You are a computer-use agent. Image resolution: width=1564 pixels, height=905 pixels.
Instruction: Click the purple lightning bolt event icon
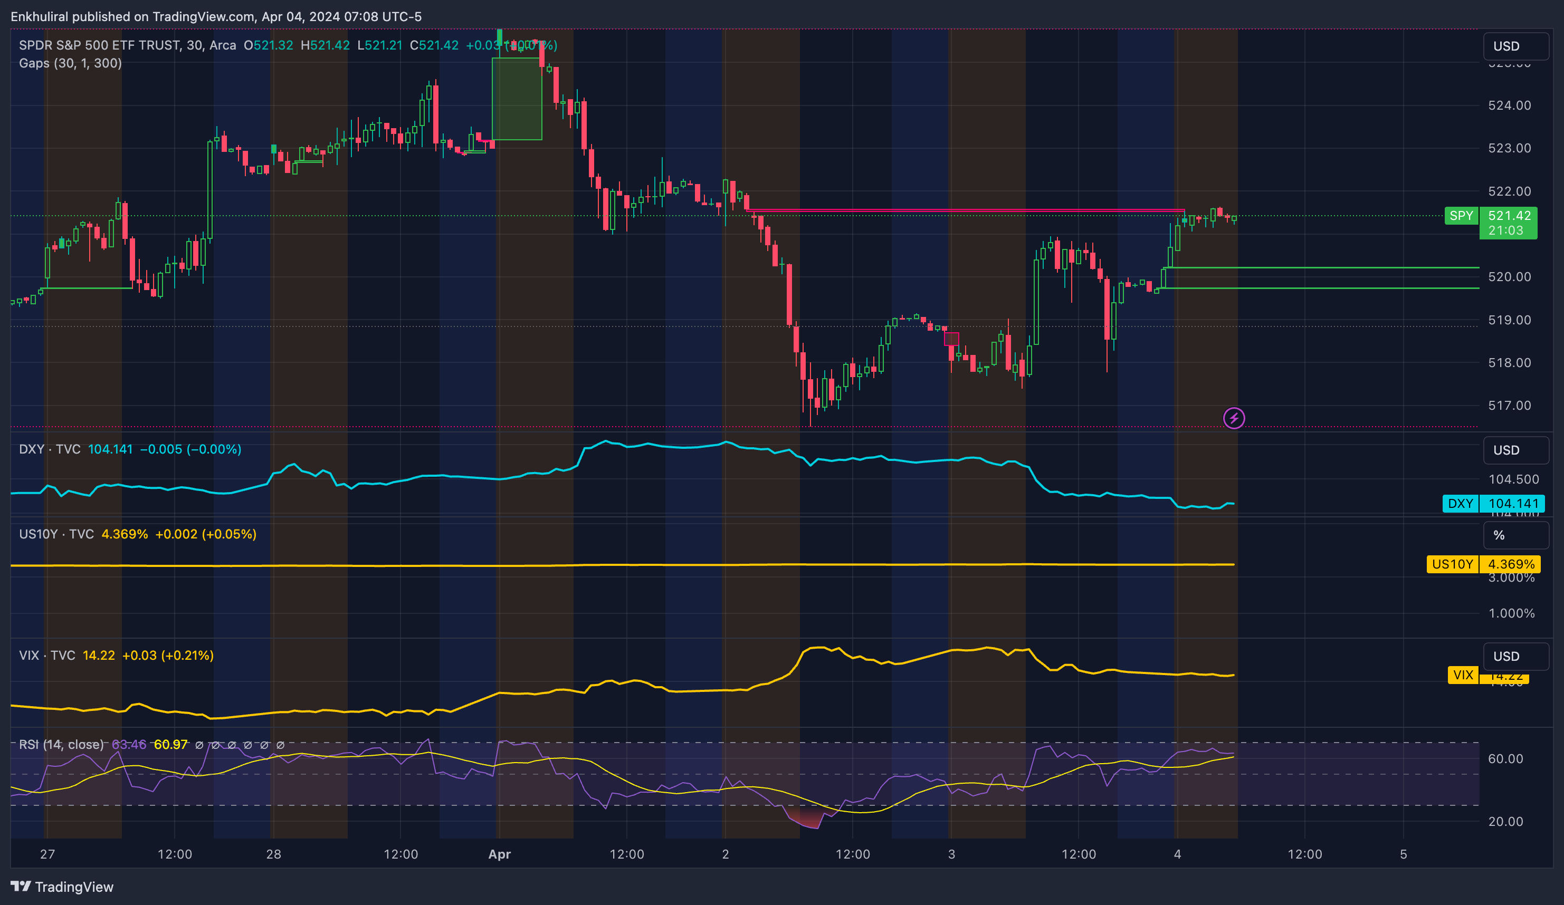pos(1233,418)
